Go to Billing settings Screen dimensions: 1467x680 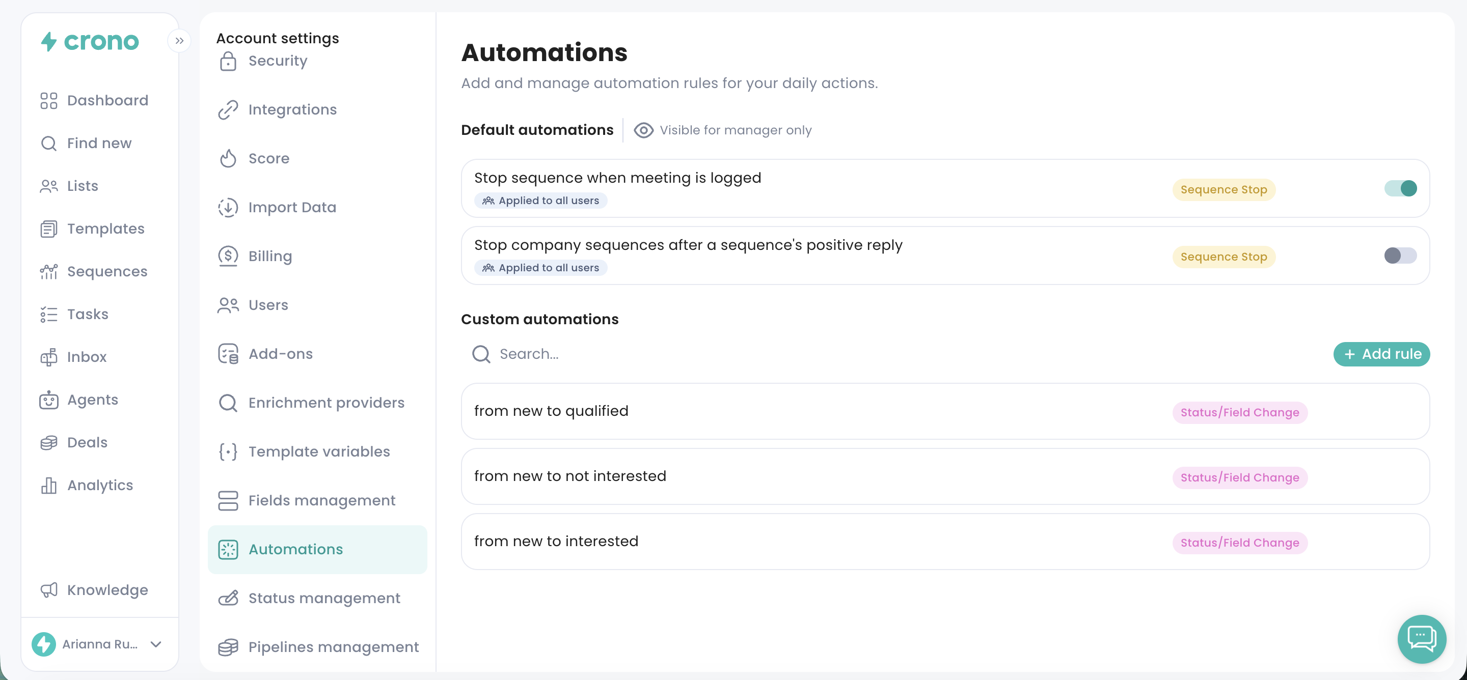pos(317,256)
